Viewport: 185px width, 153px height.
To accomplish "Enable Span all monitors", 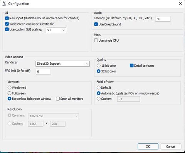I will pyautogui.click(x=58, y=99).
